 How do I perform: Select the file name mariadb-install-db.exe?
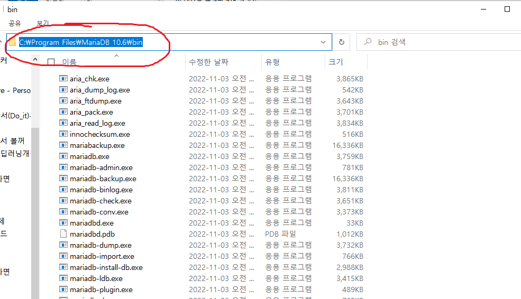106,267
